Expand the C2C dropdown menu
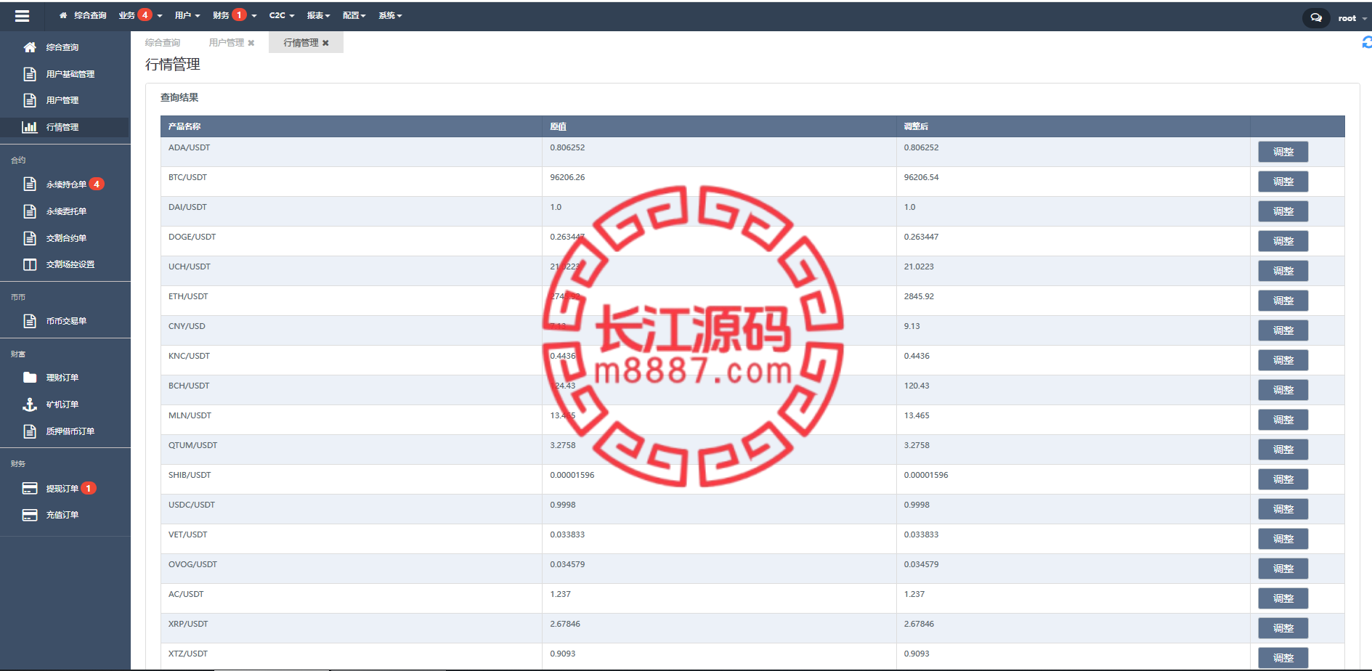Viewport: 1372px width, 671px height. pos(282,15)
